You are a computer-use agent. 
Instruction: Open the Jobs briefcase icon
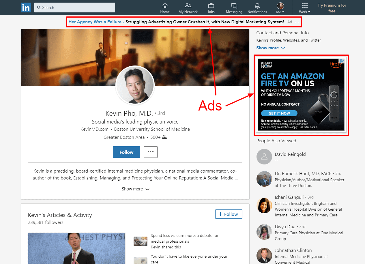[211, 8]
